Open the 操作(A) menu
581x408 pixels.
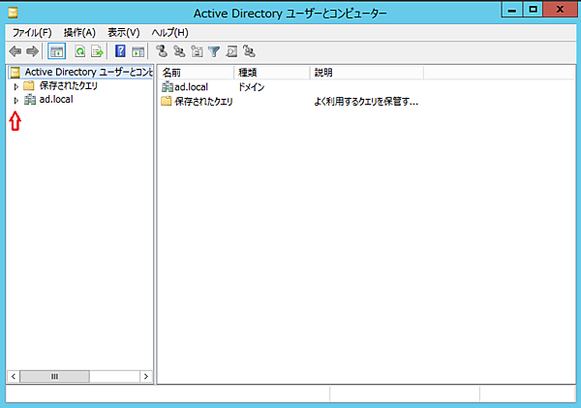coord(79,33)
